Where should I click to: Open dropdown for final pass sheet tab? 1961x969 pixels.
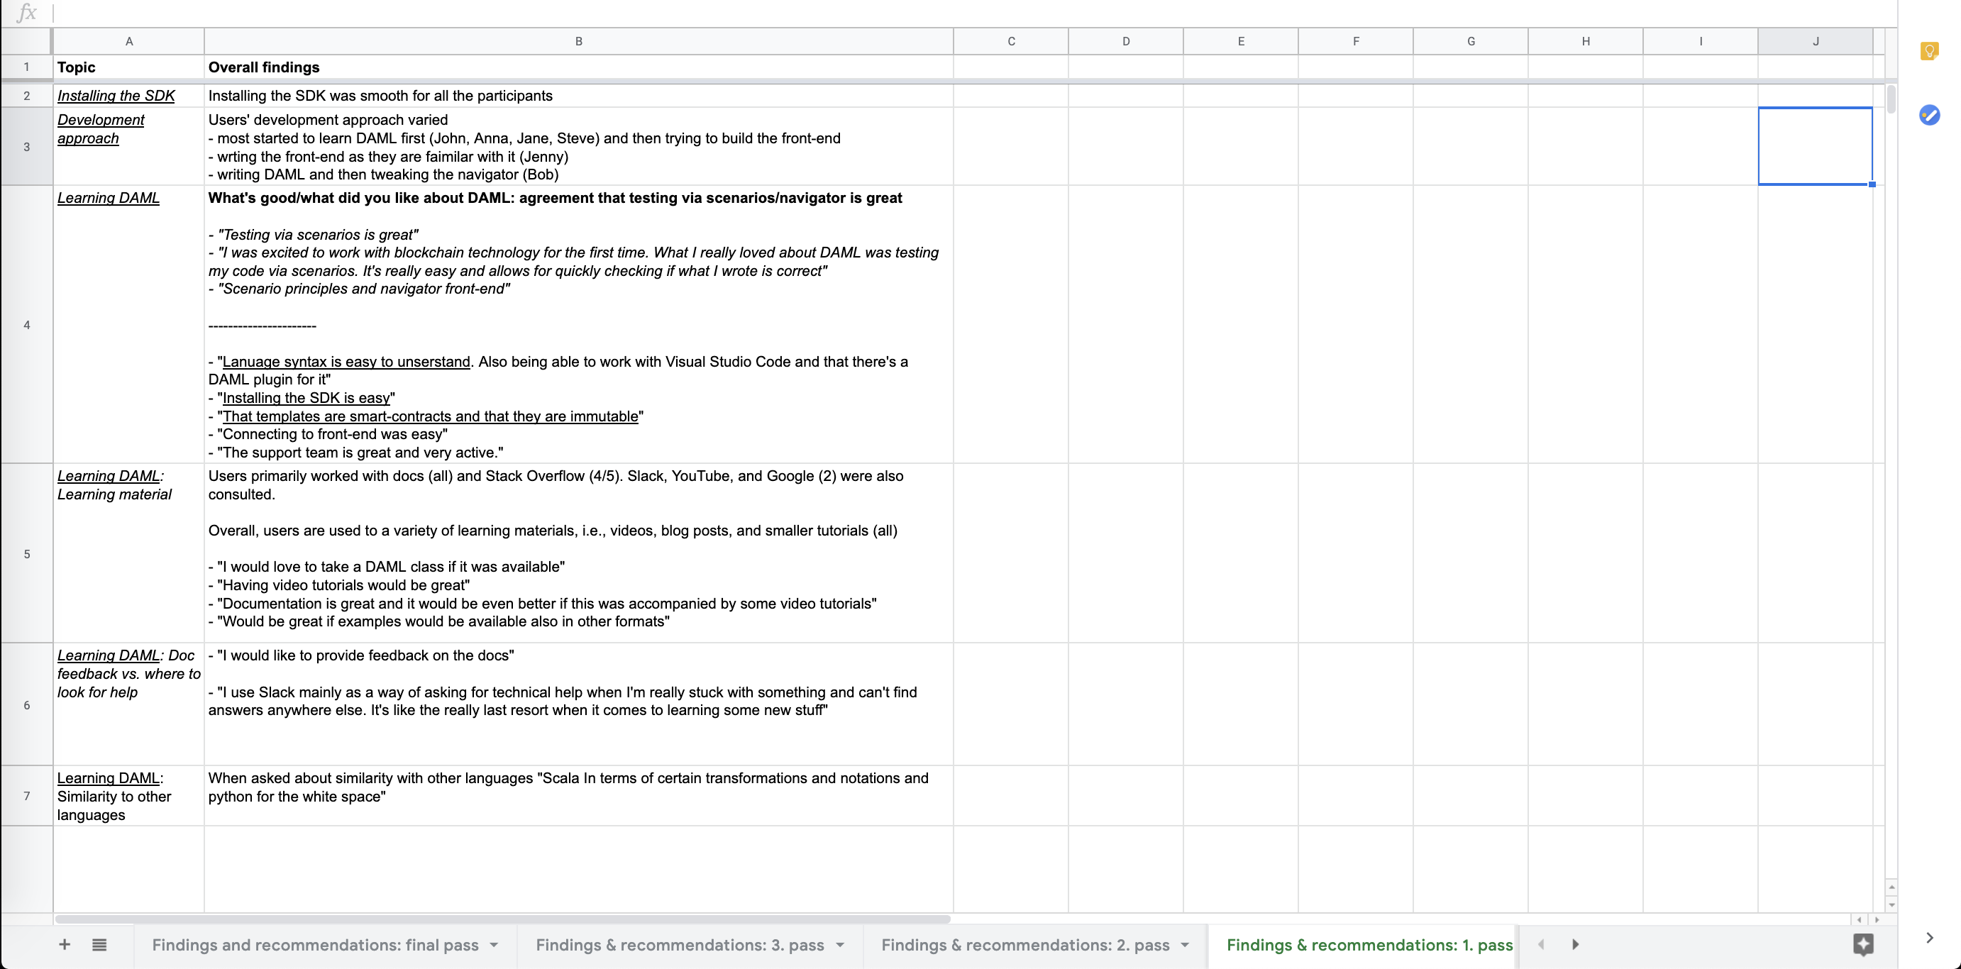(x=494, y=945)
